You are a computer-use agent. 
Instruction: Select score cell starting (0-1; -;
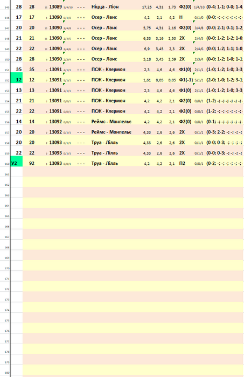click(225, 121)
